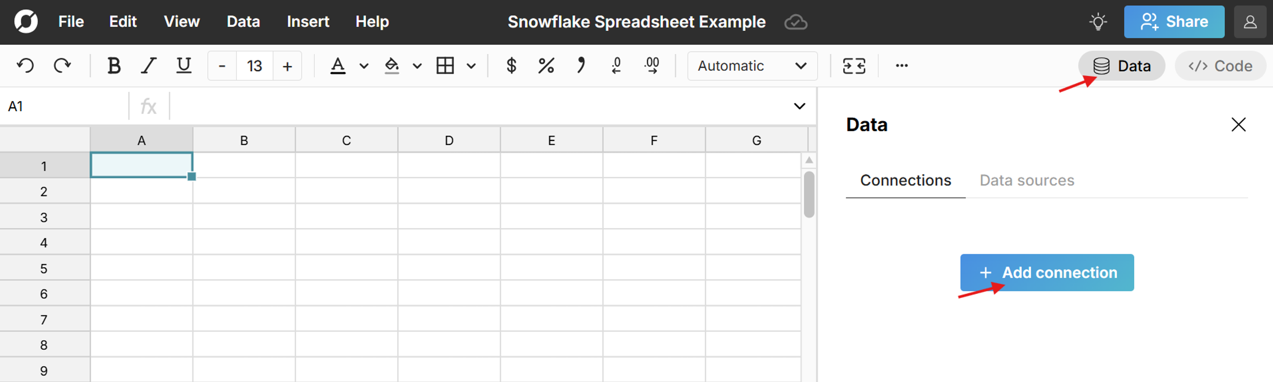Apply currency number format
Viewport: 1273px width, 382px height.
click(511, 65)
